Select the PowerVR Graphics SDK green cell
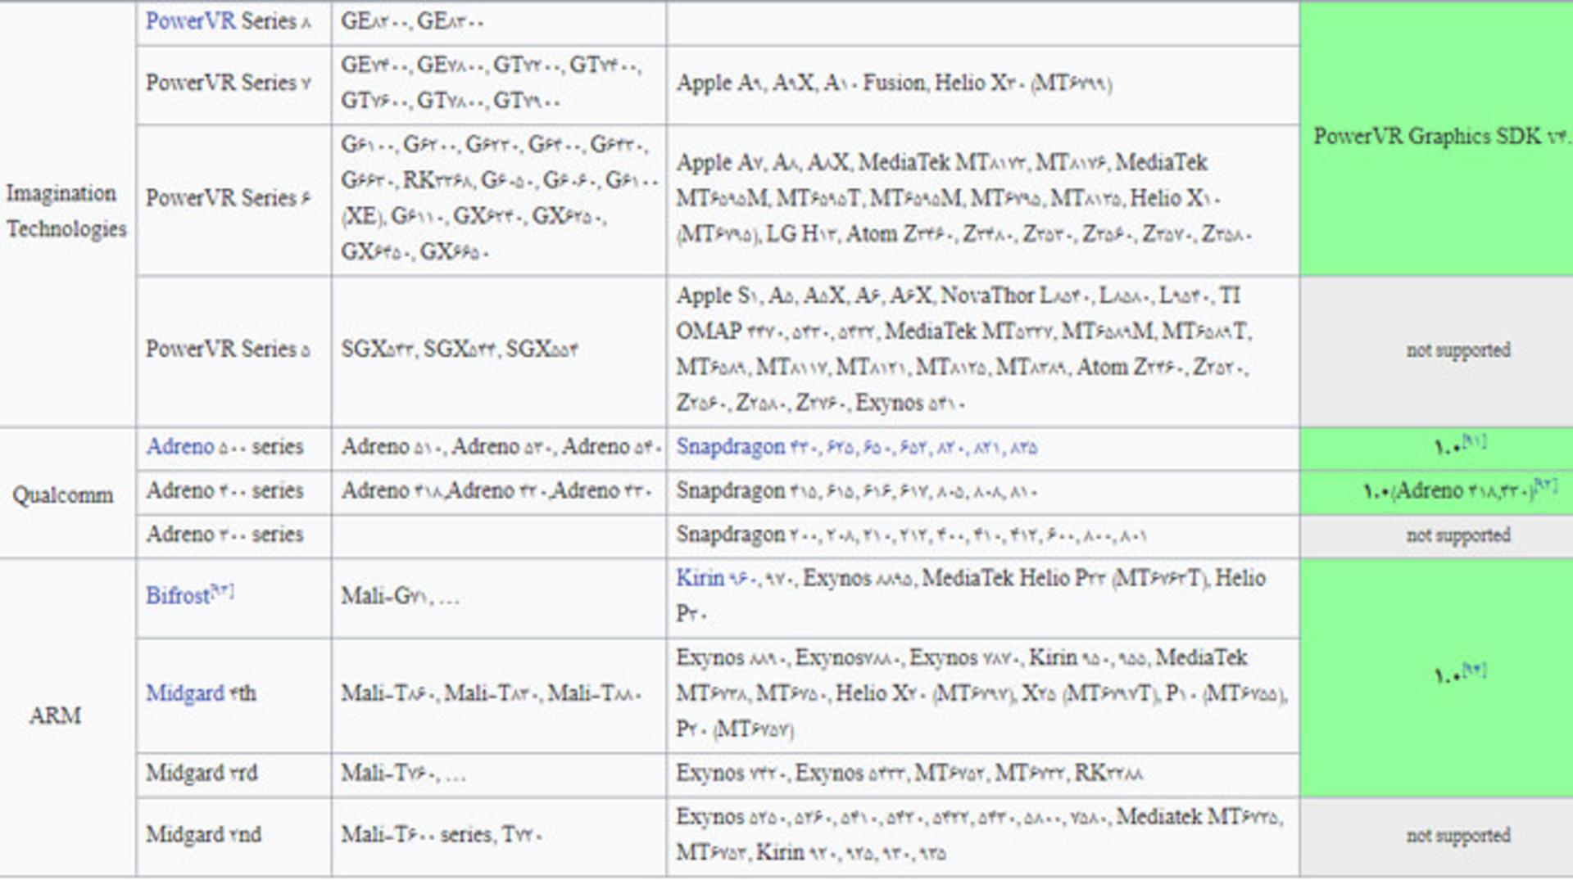 click(1436, 138)
